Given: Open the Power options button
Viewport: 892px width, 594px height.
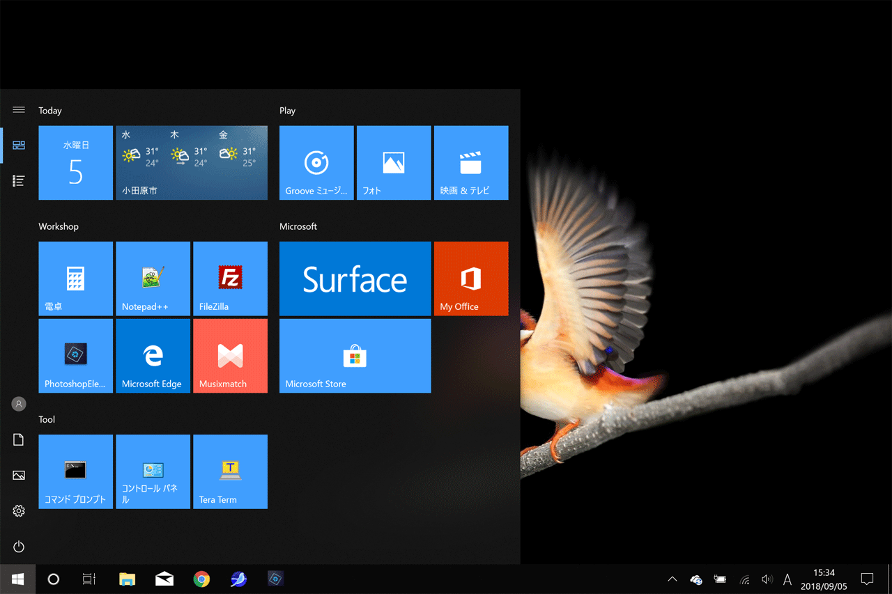Looking at the screenshot, I should 19,547.
